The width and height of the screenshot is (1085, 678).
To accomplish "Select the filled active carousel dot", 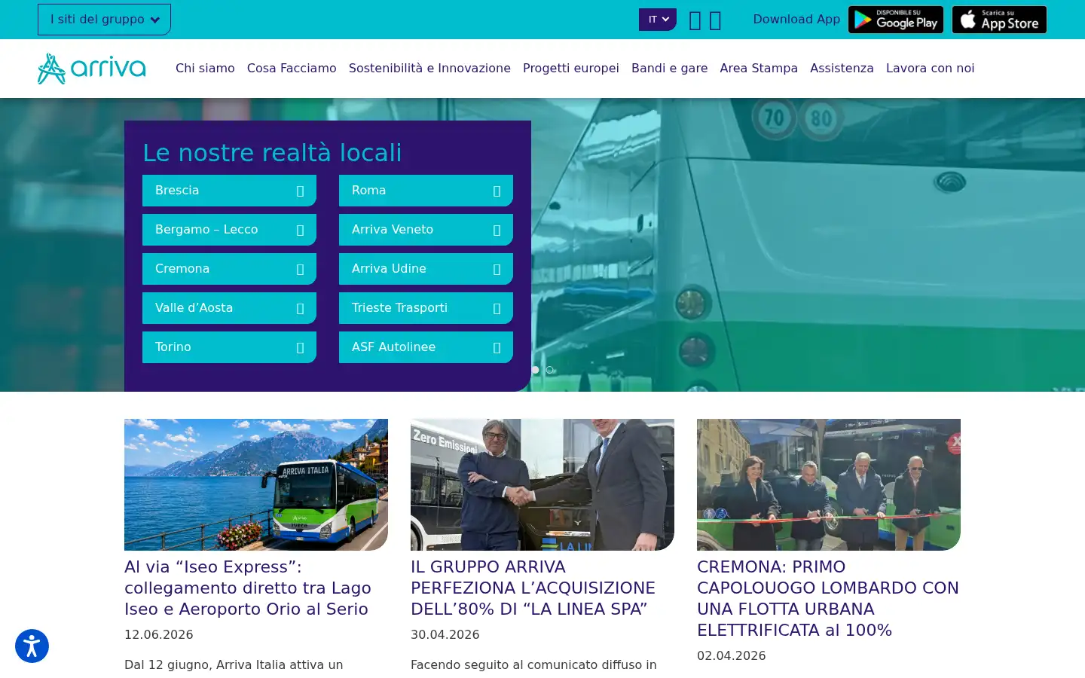I will point(536,370).
